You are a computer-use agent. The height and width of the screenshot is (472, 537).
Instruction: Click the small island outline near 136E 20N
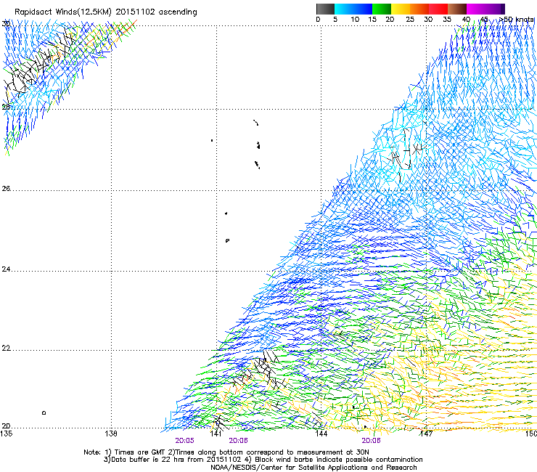44,412
